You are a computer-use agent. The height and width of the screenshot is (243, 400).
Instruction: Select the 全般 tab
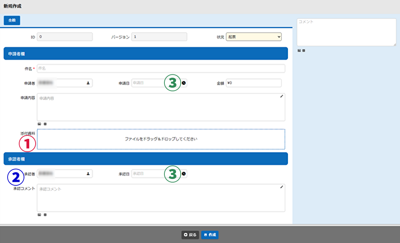click(x=12, y=20)
